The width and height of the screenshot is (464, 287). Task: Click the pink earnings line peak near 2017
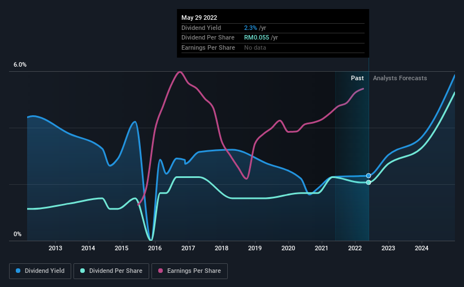(180, 72)
